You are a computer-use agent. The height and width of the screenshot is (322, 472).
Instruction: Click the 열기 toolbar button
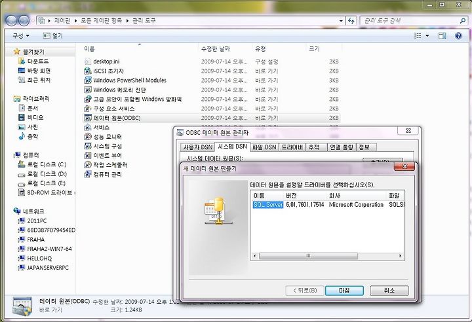(52, 36)
